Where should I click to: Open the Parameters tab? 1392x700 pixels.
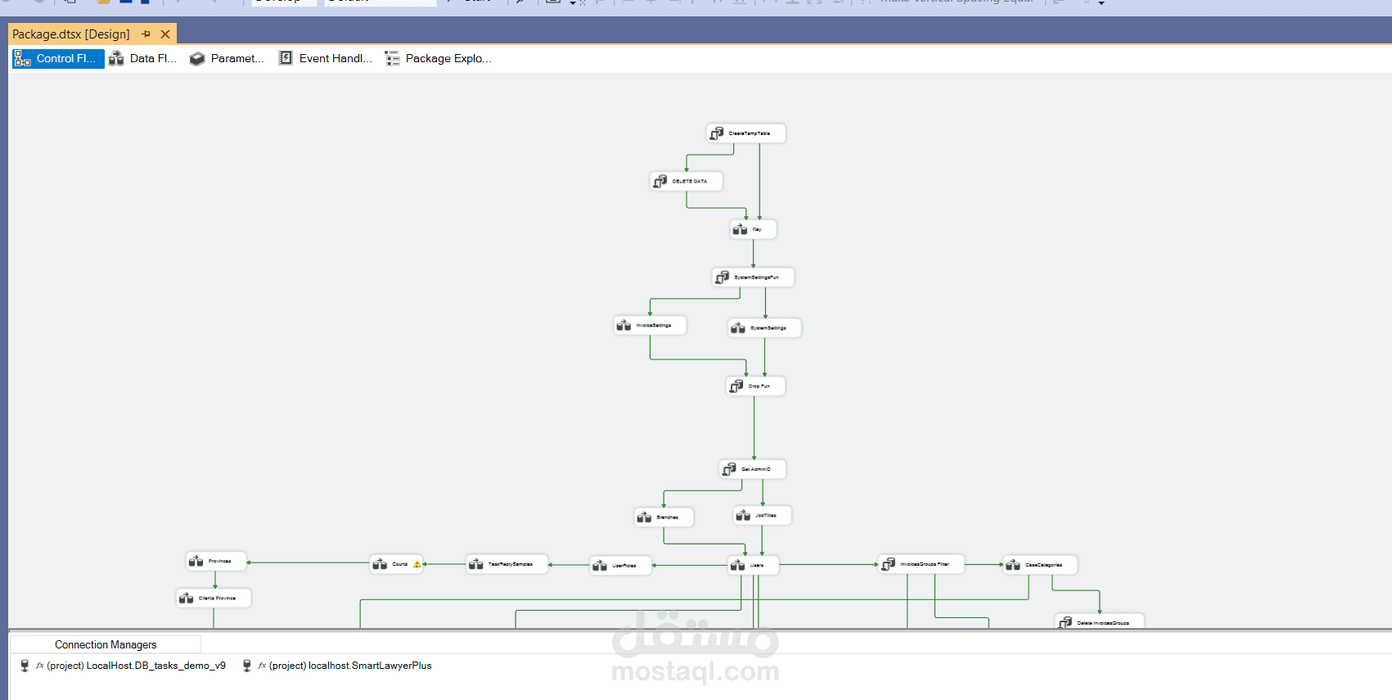coord(227,59)
